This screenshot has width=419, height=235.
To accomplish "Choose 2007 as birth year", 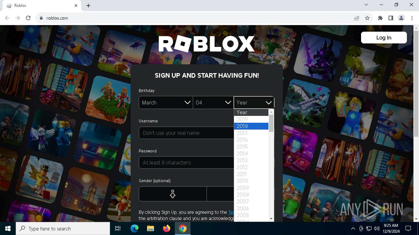I will [x=251, y=201].
